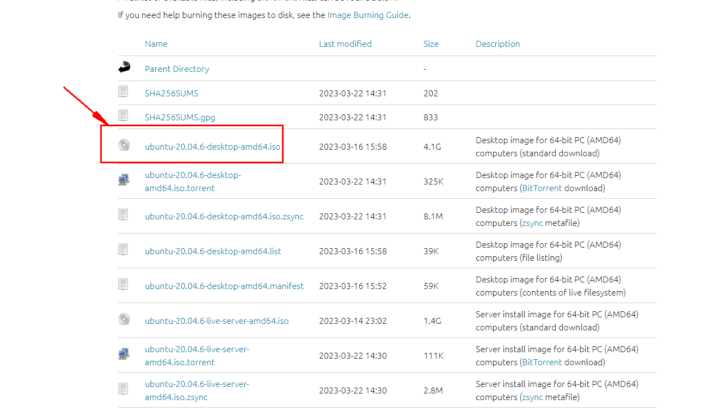Image resolution: width=719 pixels, height=412 pixels.
Task: Click the file icon beside SHA256SUMS.gpg
Action: [124, 115]
